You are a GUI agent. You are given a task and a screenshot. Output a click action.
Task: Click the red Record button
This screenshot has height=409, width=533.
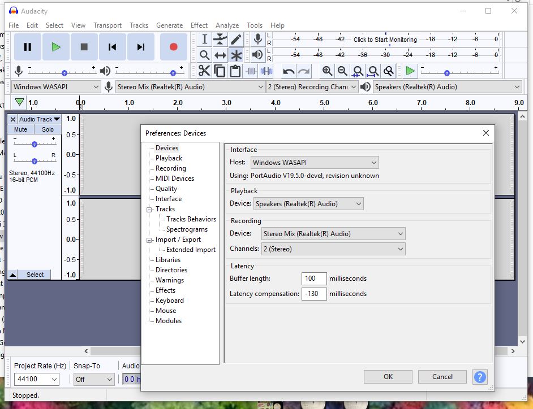tap(173, 47)
